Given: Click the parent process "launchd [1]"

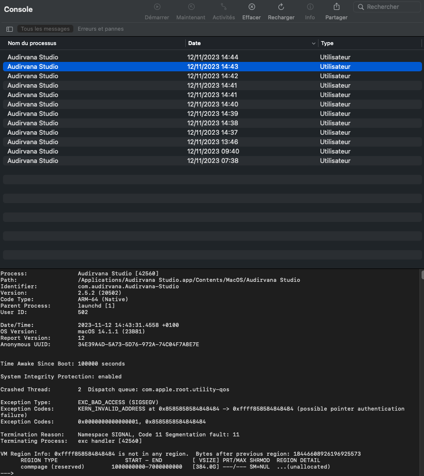Looking at the screenshot, I should [96, 306].
